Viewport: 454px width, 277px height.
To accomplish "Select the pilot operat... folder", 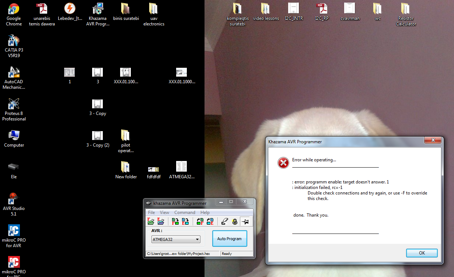I will click(126, 141).
